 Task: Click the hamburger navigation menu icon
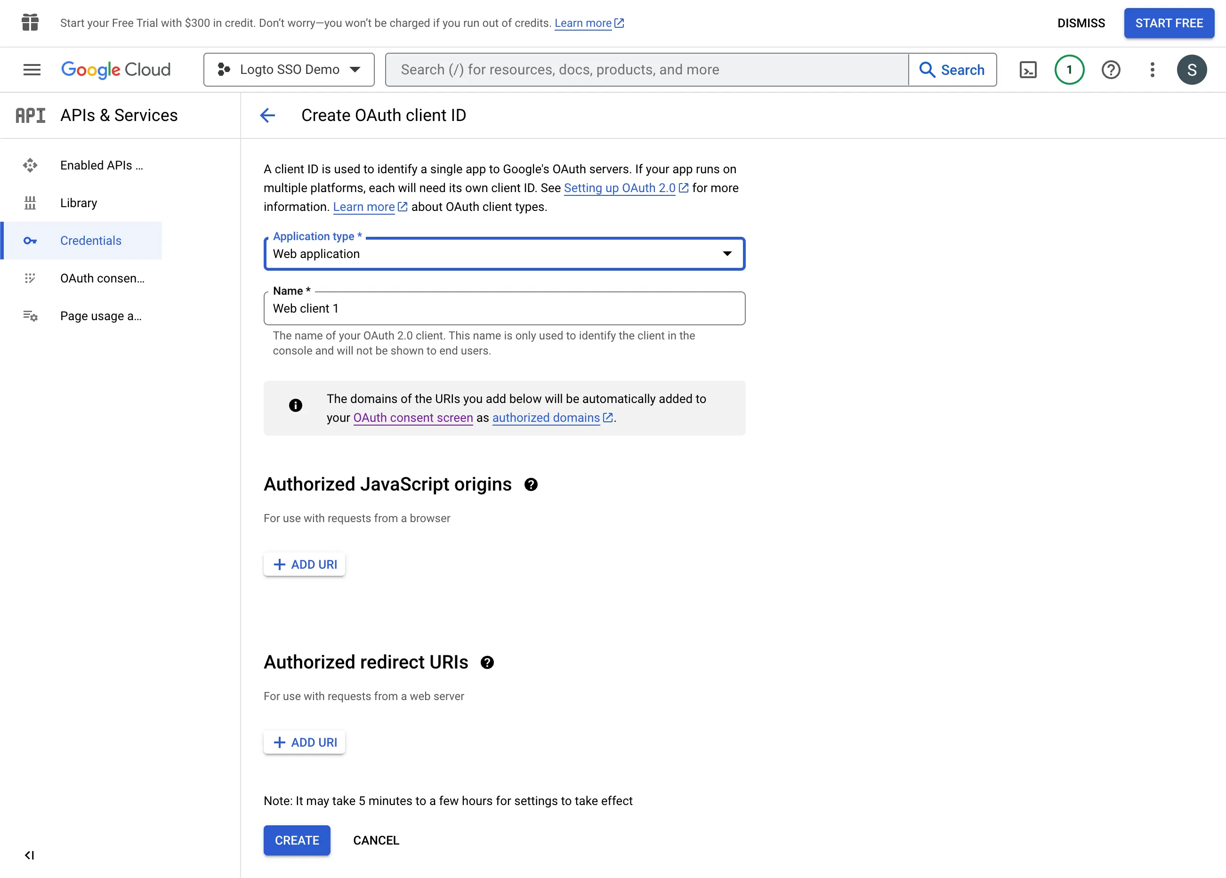(31, 69)
